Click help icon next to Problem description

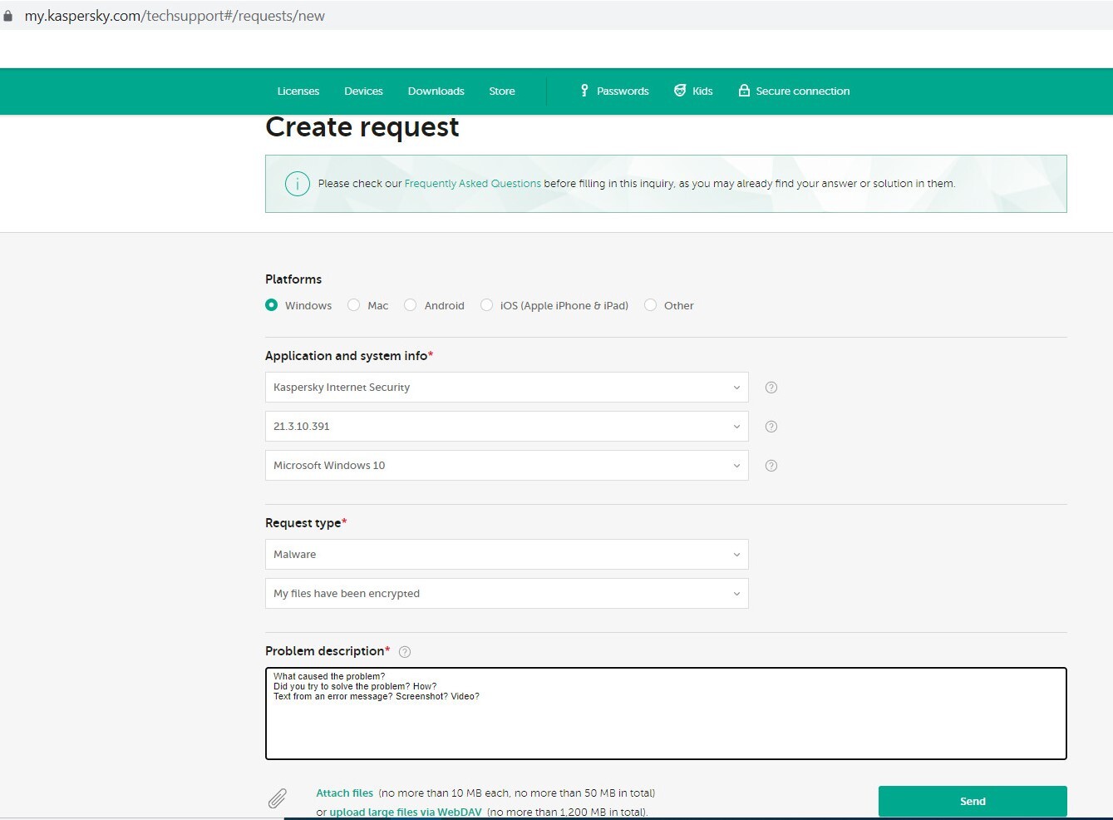pyautogui.click(x=405, y=652)
